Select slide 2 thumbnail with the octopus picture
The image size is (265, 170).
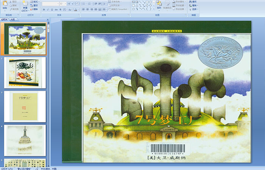[25, 73]
